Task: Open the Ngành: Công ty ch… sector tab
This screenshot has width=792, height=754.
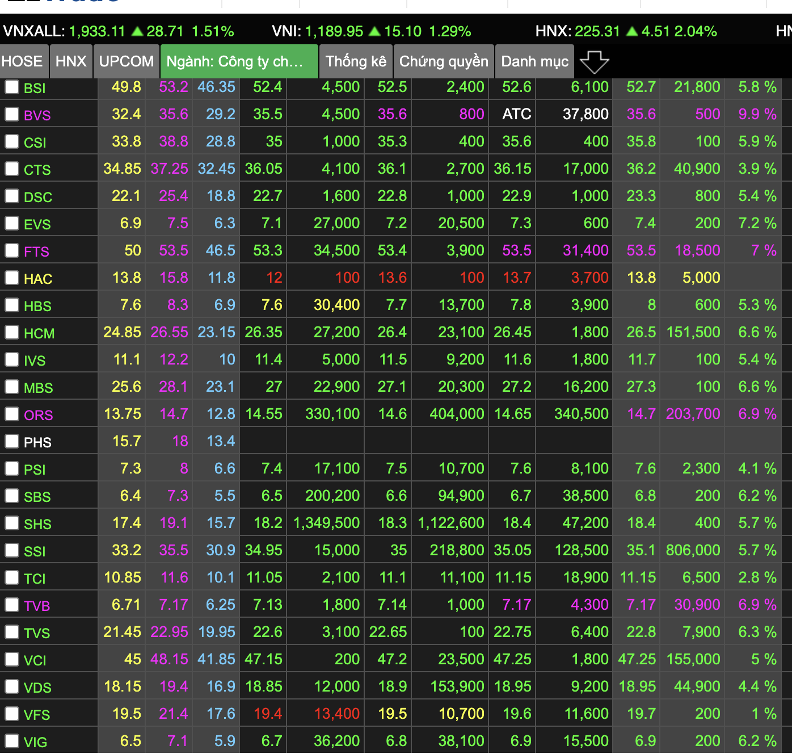Action: click(239, 61)
